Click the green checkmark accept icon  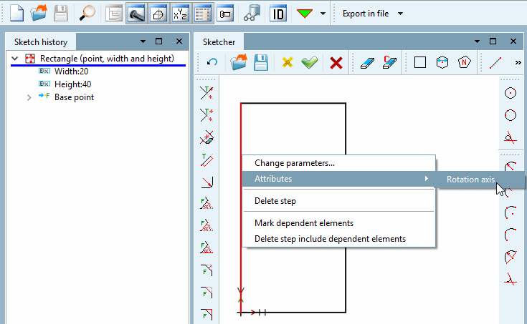click(x=310, y=62)
